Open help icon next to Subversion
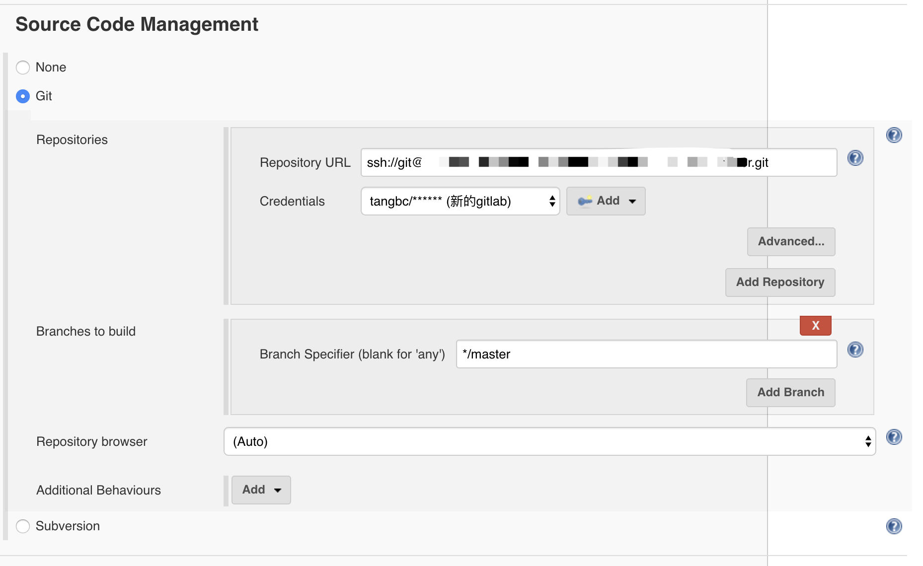This screenshot has height=566, width=923. (894, 526)
